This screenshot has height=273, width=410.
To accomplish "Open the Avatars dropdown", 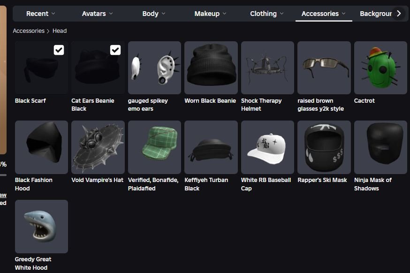I will [x=97, y=14].
